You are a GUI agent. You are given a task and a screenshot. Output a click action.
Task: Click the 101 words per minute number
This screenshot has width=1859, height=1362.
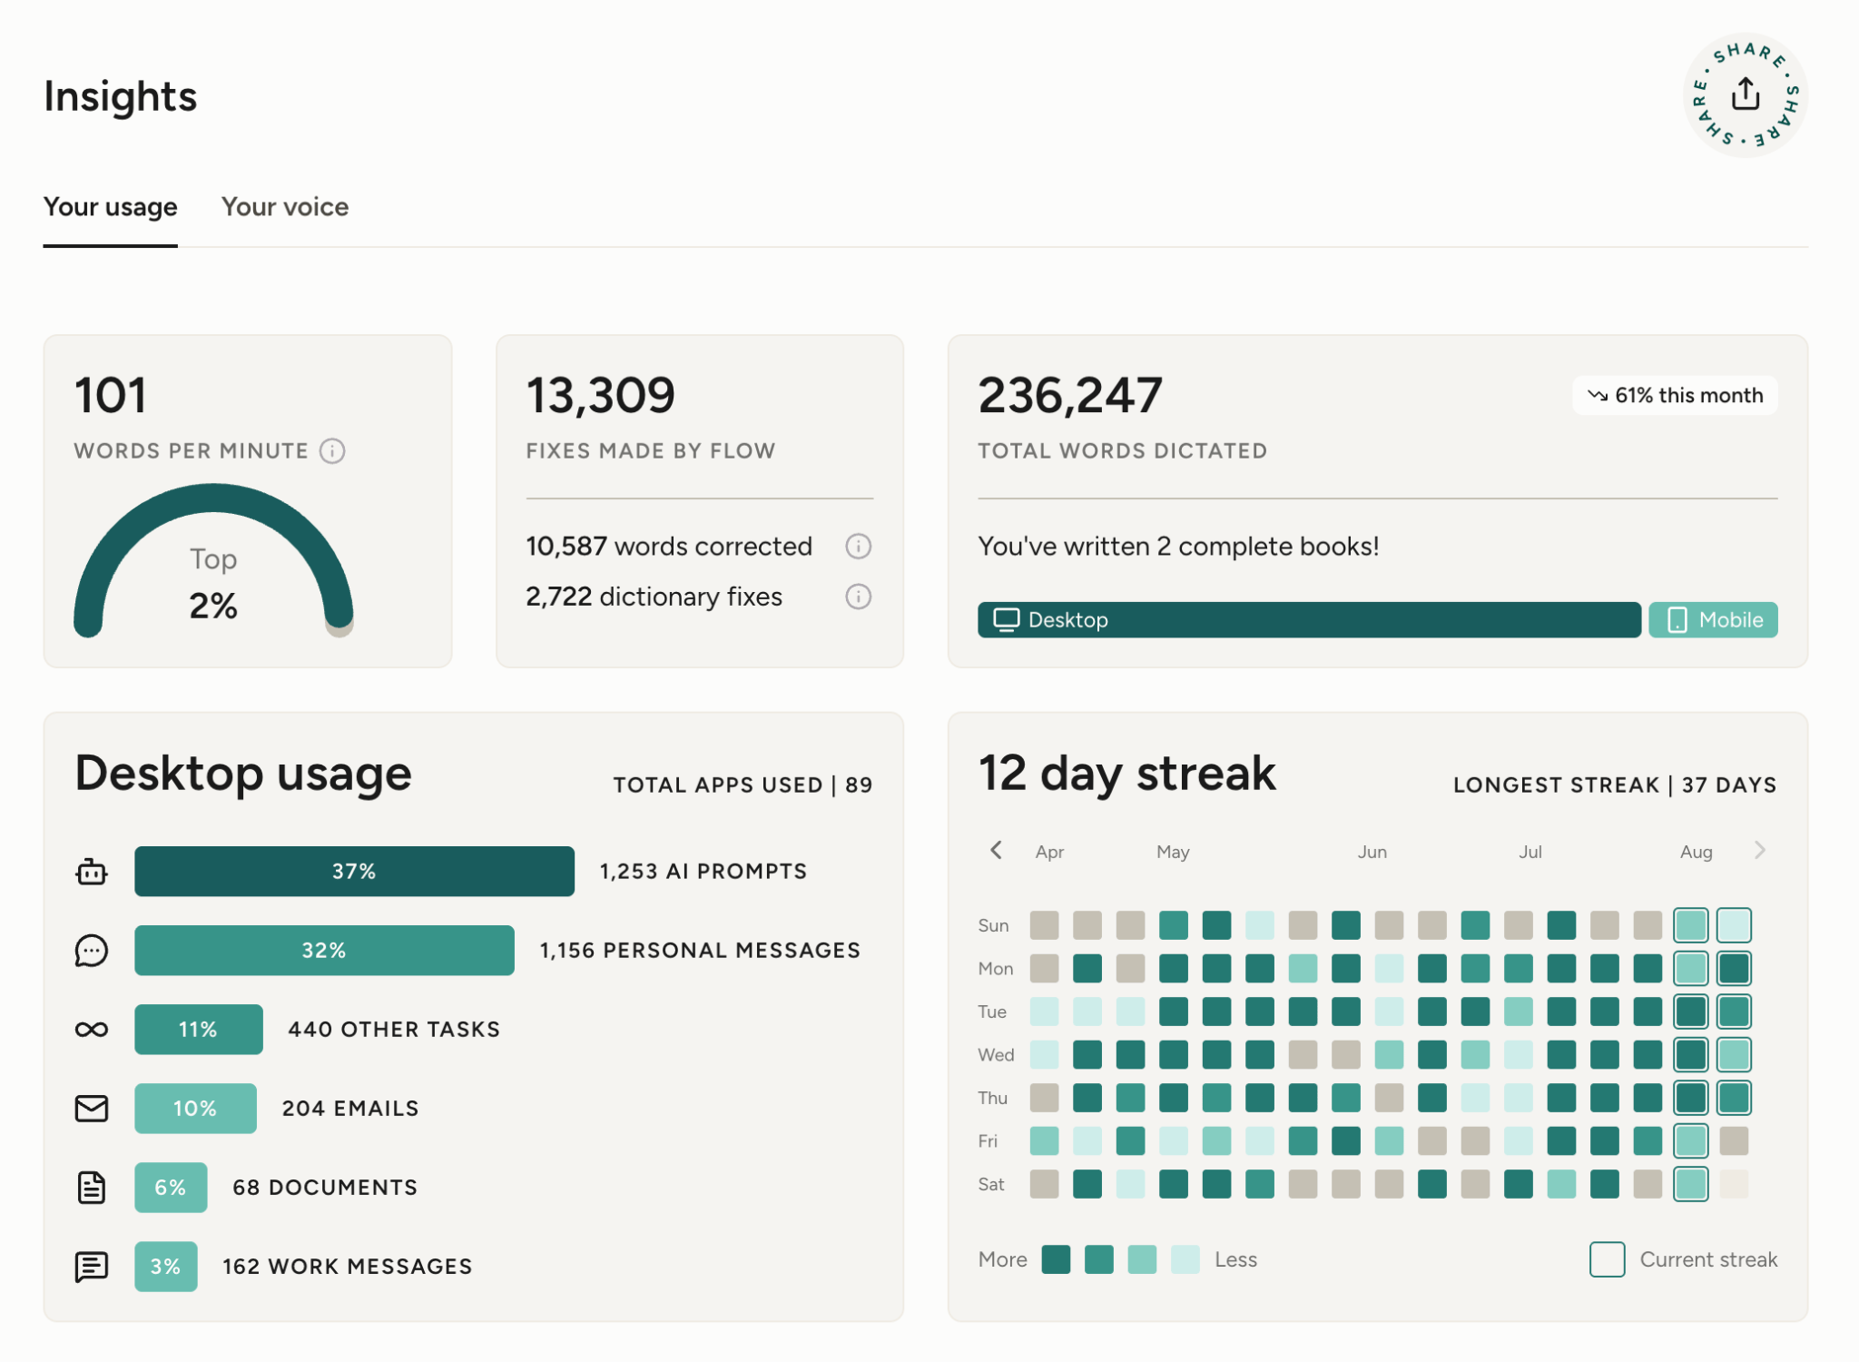pos(110,396)
